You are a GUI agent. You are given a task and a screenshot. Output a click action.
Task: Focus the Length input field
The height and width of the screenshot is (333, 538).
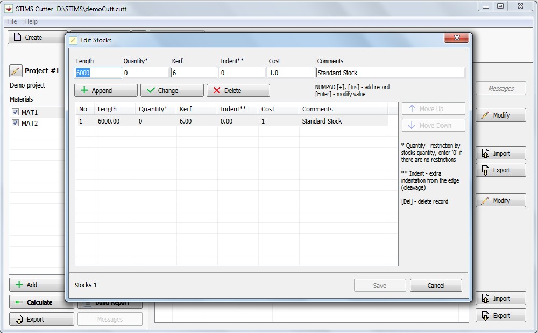click(x=98, y=73)
